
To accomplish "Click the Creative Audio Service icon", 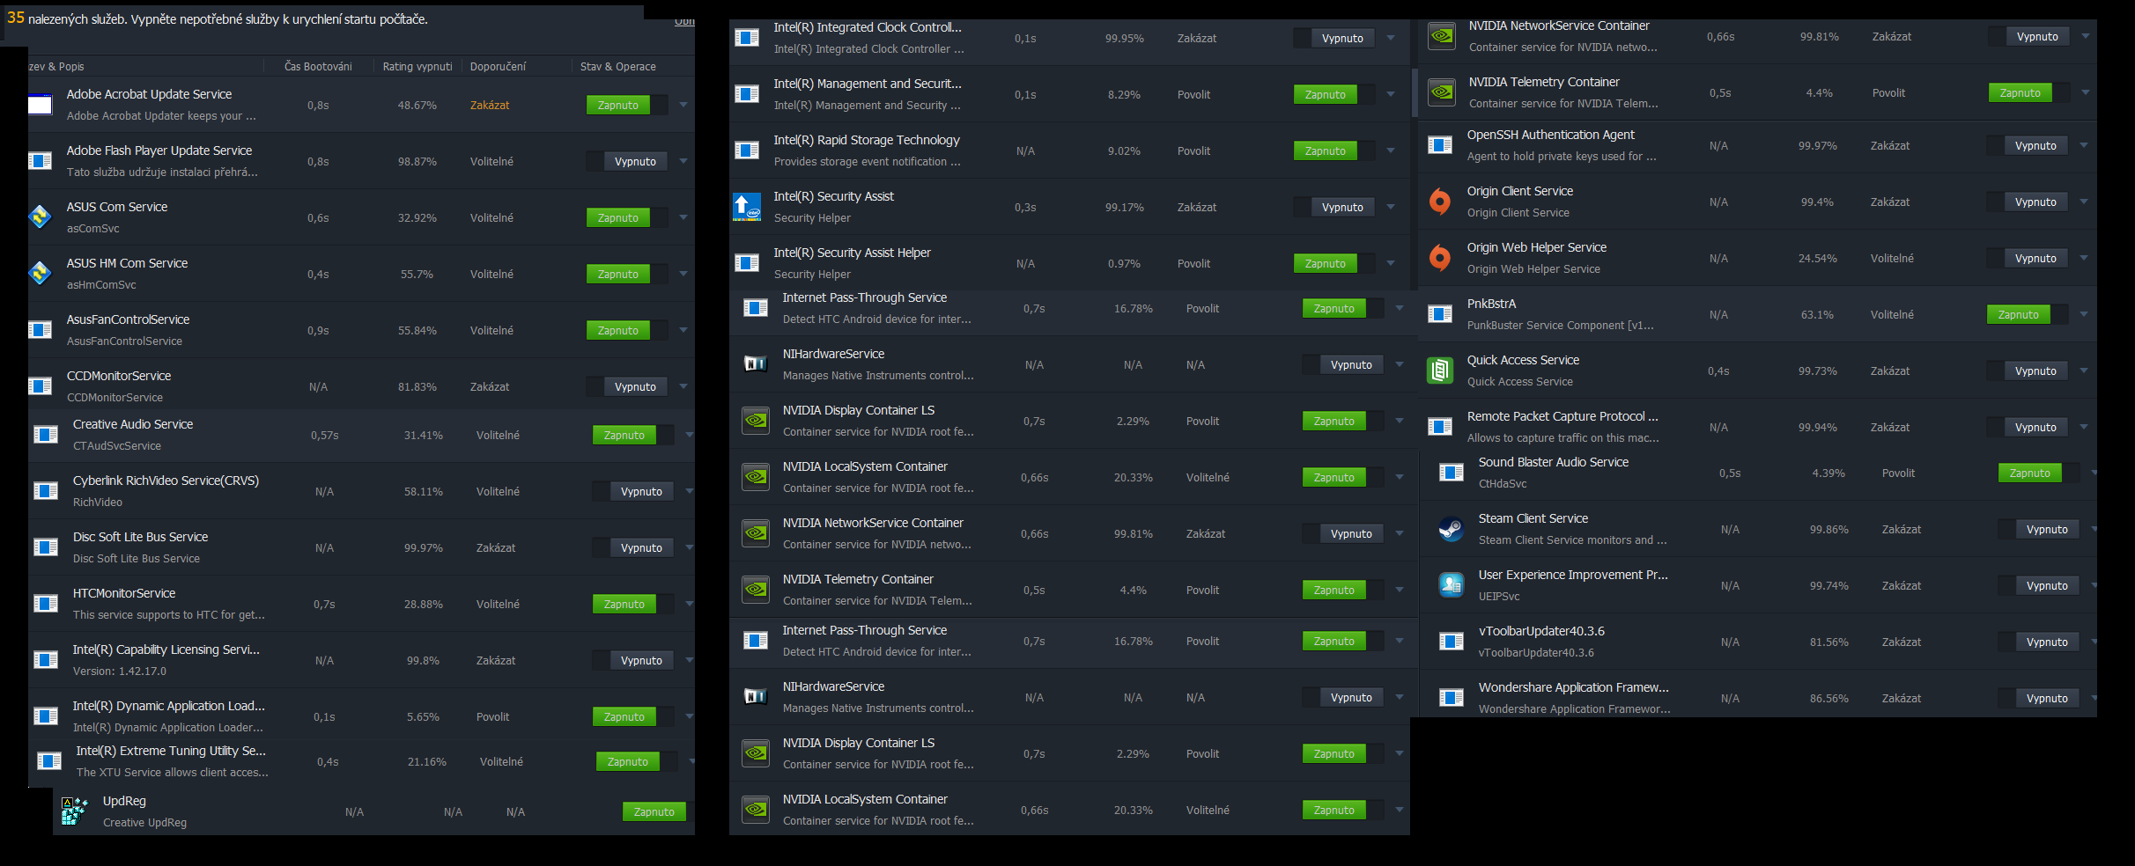I will [x=46, y=434].
